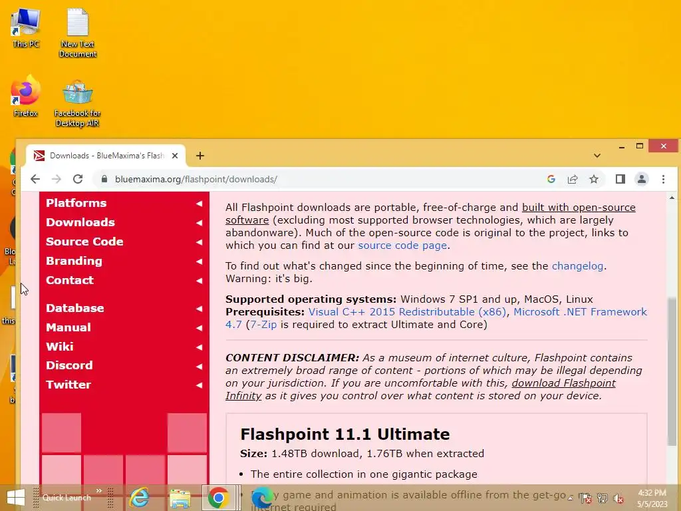Click the Google icon in address bar
The height and width of the screenshot is (511, 681).
[551, 179]
